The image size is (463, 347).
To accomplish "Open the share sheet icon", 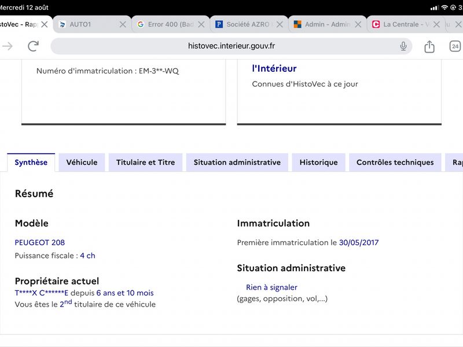I will 429,46.
